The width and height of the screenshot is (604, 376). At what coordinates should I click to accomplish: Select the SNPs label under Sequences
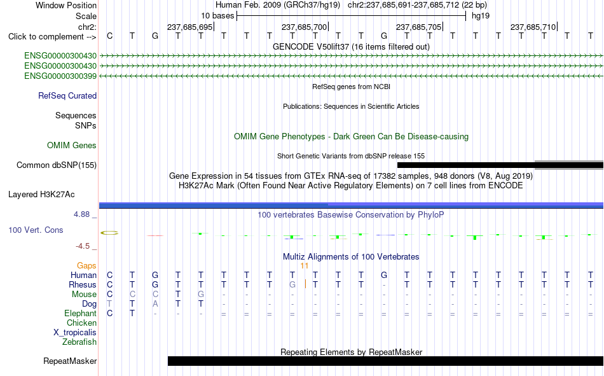pos(86,126)
